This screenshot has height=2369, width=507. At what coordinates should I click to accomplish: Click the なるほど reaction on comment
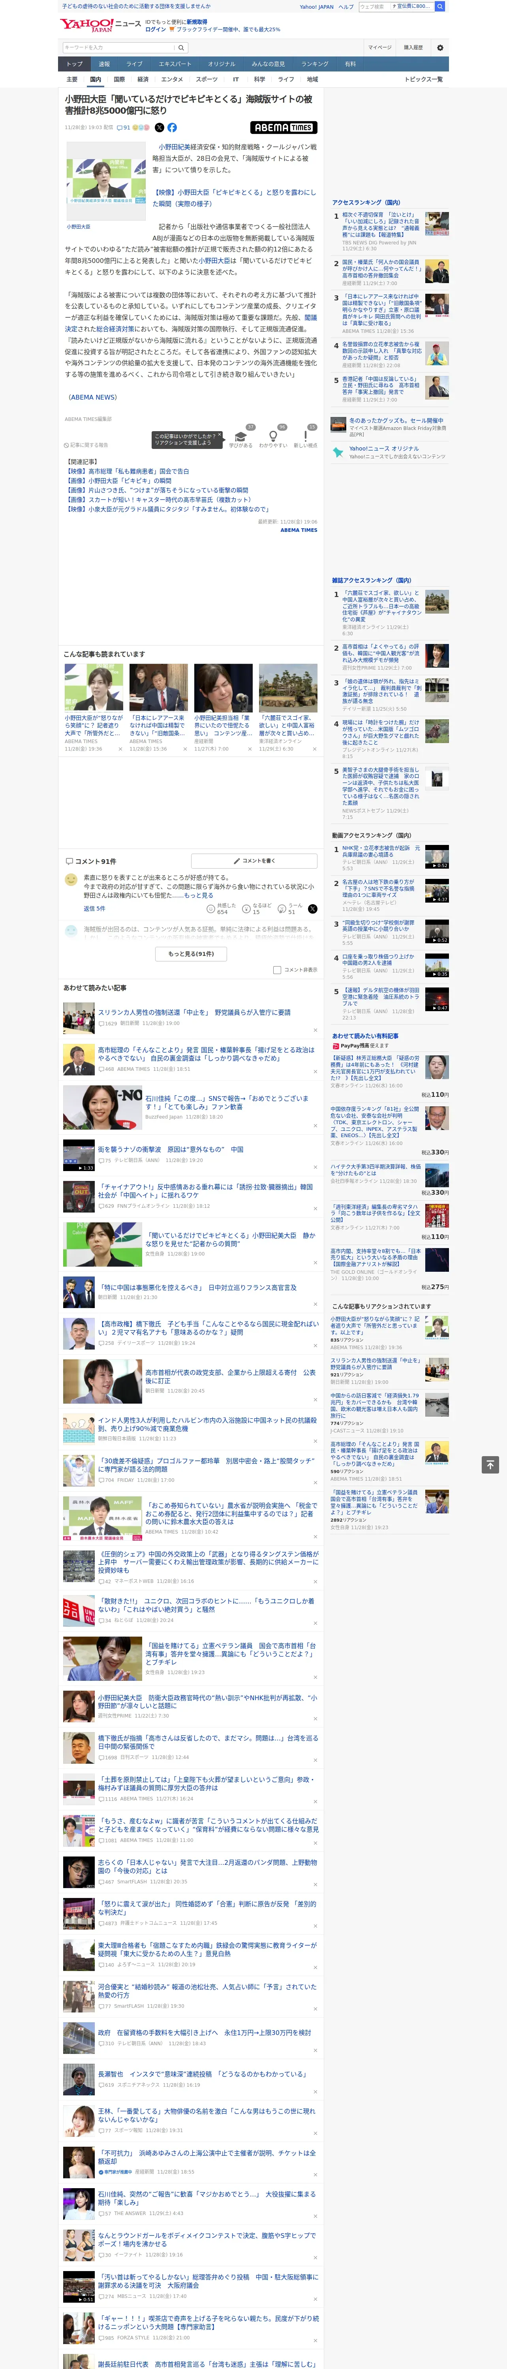(256, 909)
